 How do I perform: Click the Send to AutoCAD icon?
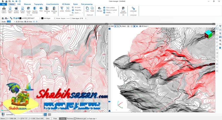[35, 10]
